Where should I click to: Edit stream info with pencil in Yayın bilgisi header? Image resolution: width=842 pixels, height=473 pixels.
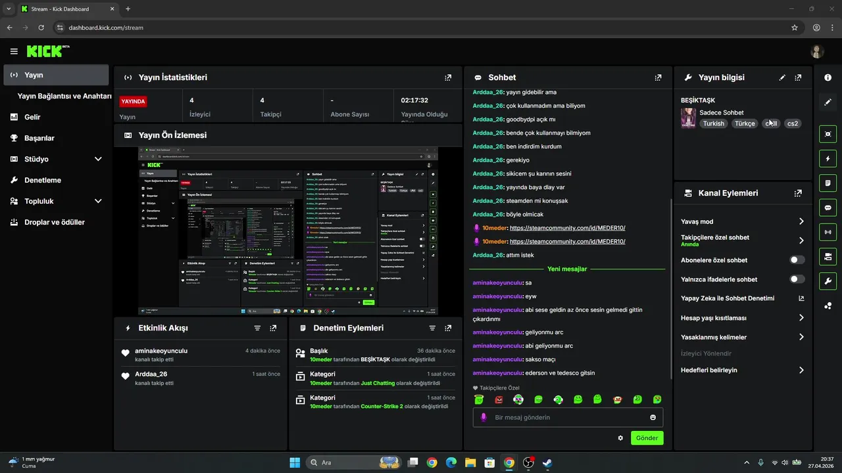(x=782, y=78)
